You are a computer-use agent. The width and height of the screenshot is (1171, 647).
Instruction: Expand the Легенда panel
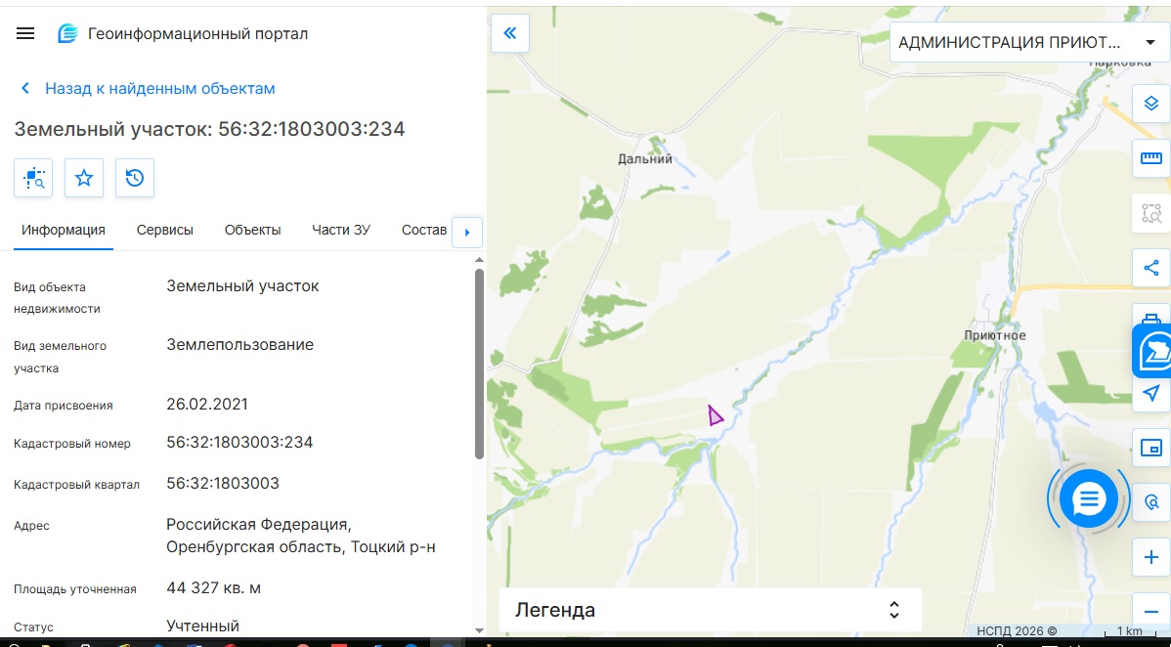(x=711, y=610)
